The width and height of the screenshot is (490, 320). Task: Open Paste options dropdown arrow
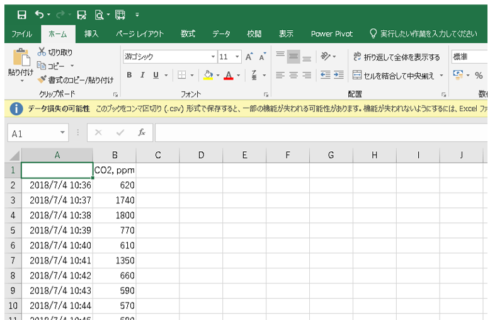(21, 81)
